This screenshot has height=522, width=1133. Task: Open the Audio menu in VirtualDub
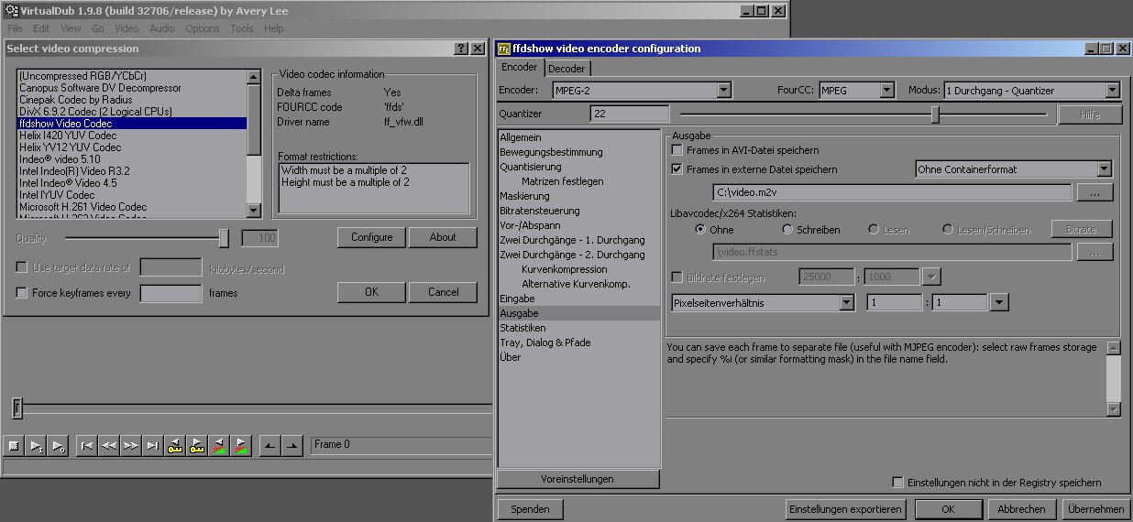162,28
